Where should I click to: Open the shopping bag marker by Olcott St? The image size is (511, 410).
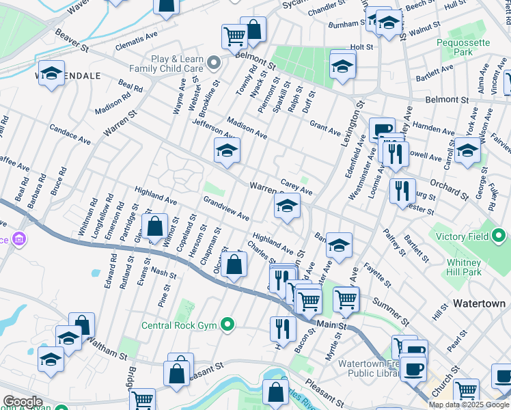[x=234, y=264]
